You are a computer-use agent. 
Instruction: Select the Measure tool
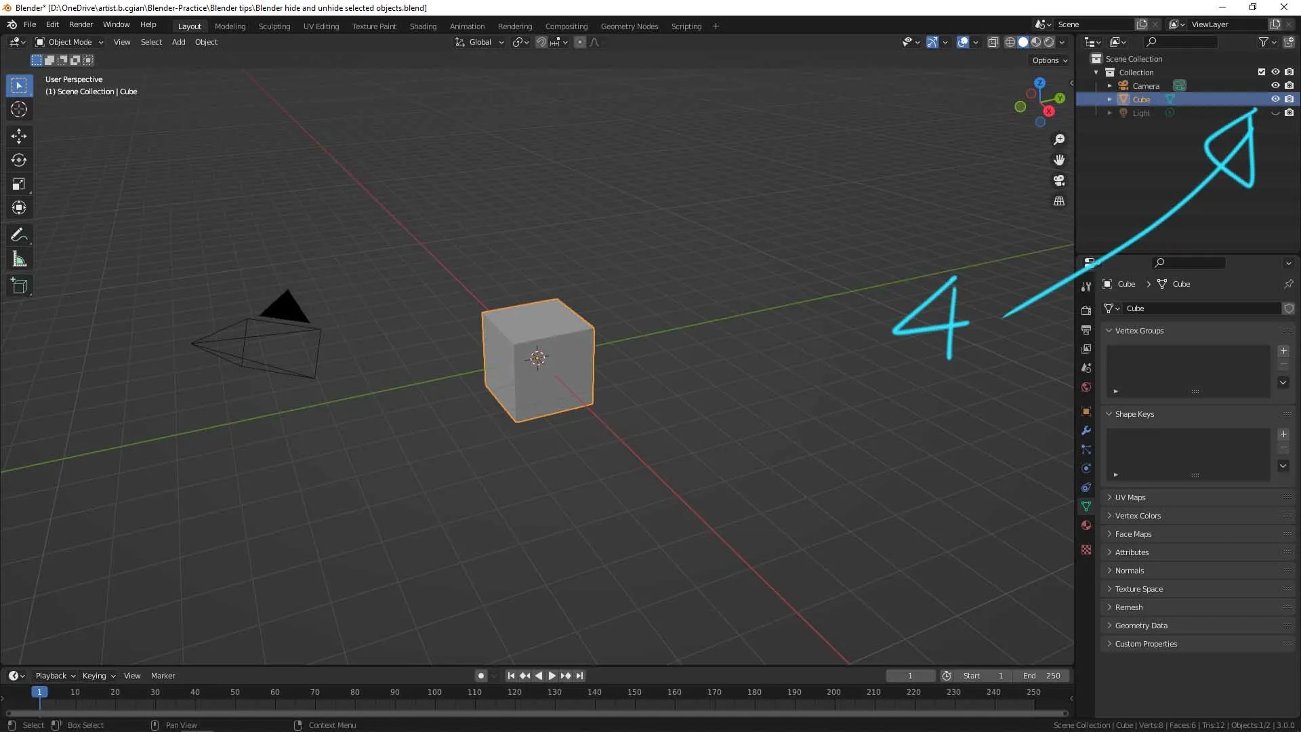click(19, 258)
